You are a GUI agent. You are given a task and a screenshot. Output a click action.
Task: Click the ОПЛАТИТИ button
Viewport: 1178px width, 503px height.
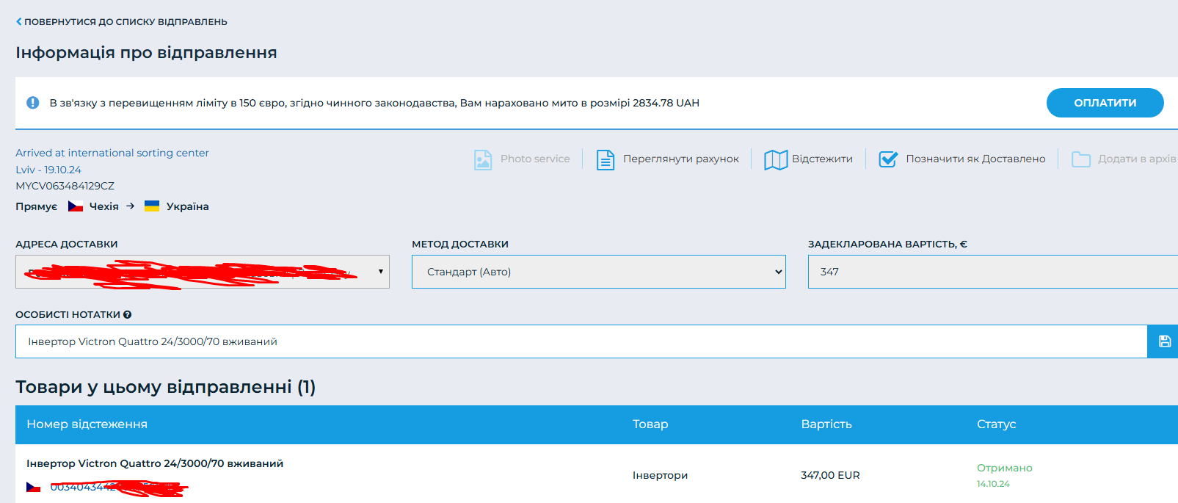(1105, 103)
